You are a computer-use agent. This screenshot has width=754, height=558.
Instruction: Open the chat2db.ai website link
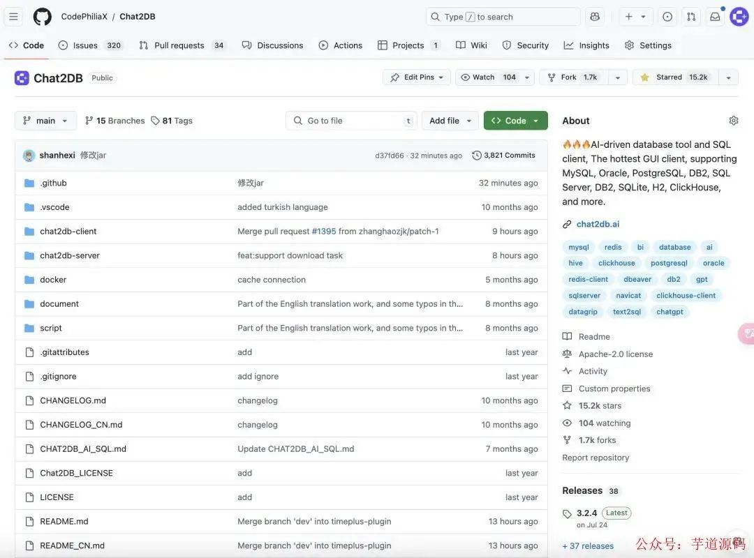(x=598, y=225)
